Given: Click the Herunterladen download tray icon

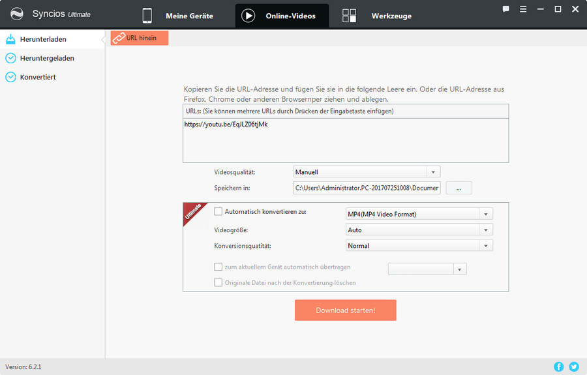Looking at the screenshot, I should pos(10,39).
